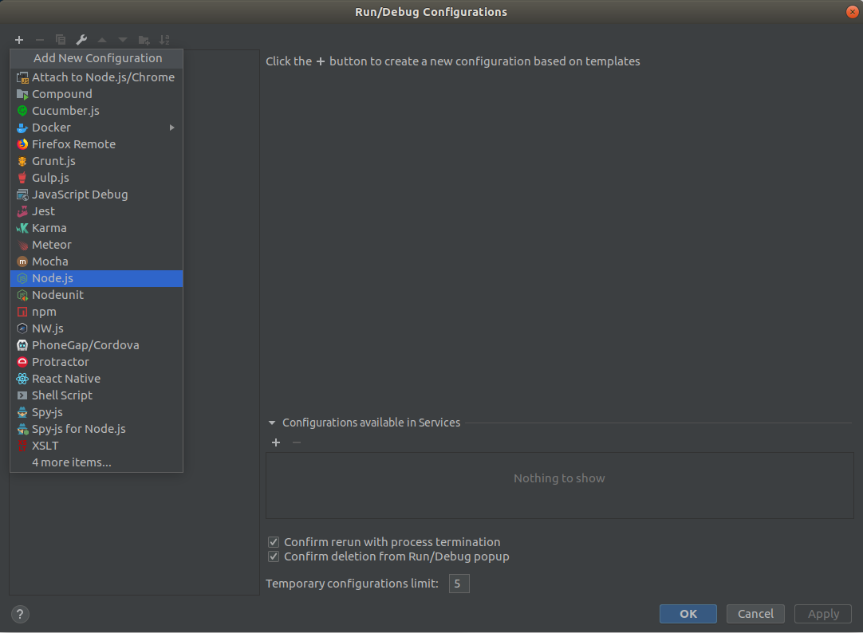Select the JavaScript Debug entry
This screenshot has width=863, height=633.
[x=97, y=195]
